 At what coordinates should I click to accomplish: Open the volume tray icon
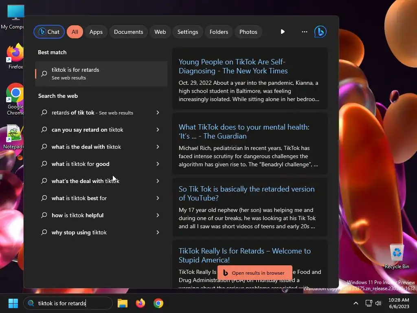(378, 303)
